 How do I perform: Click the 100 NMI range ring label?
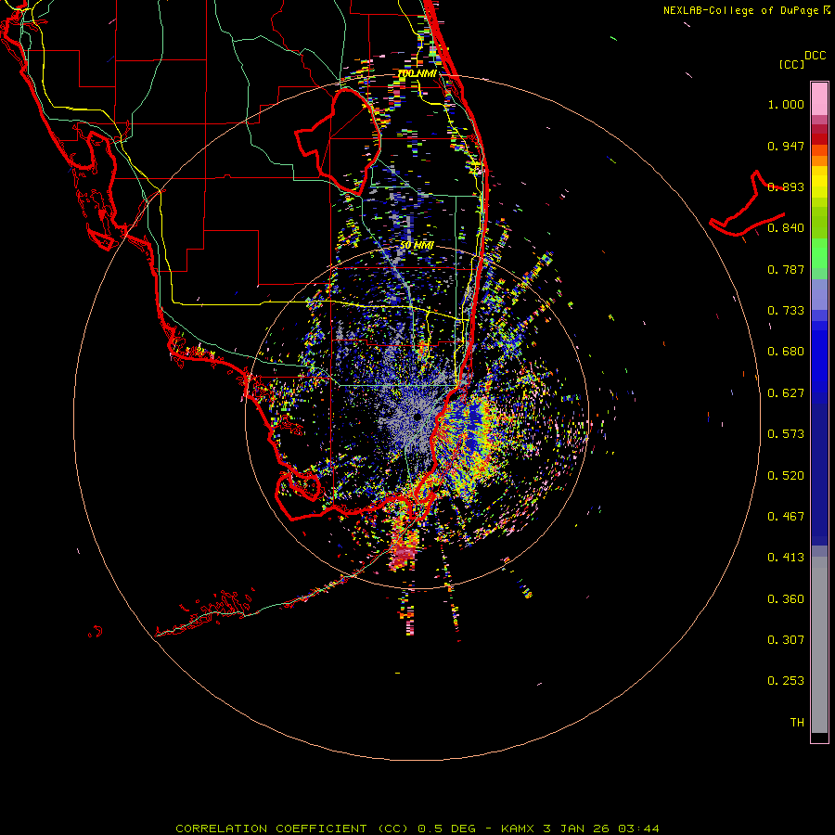[417, 73]
